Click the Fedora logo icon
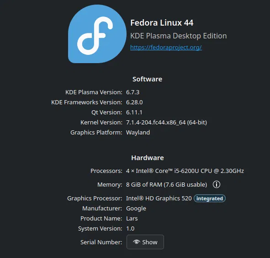This screenshot has width=270, height=258. [x=97, y=34]
